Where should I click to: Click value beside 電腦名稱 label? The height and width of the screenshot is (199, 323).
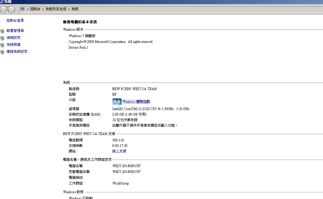126,166
